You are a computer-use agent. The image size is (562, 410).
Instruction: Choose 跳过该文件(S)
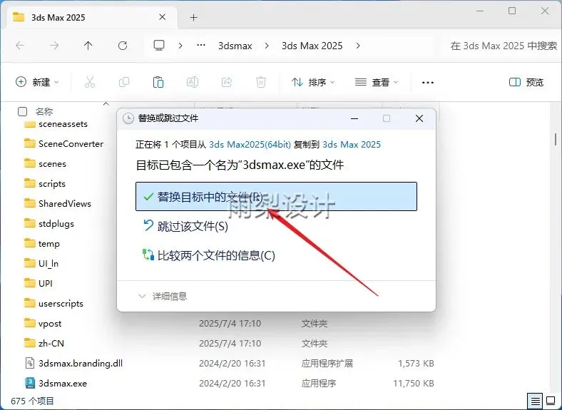[185, 226]
